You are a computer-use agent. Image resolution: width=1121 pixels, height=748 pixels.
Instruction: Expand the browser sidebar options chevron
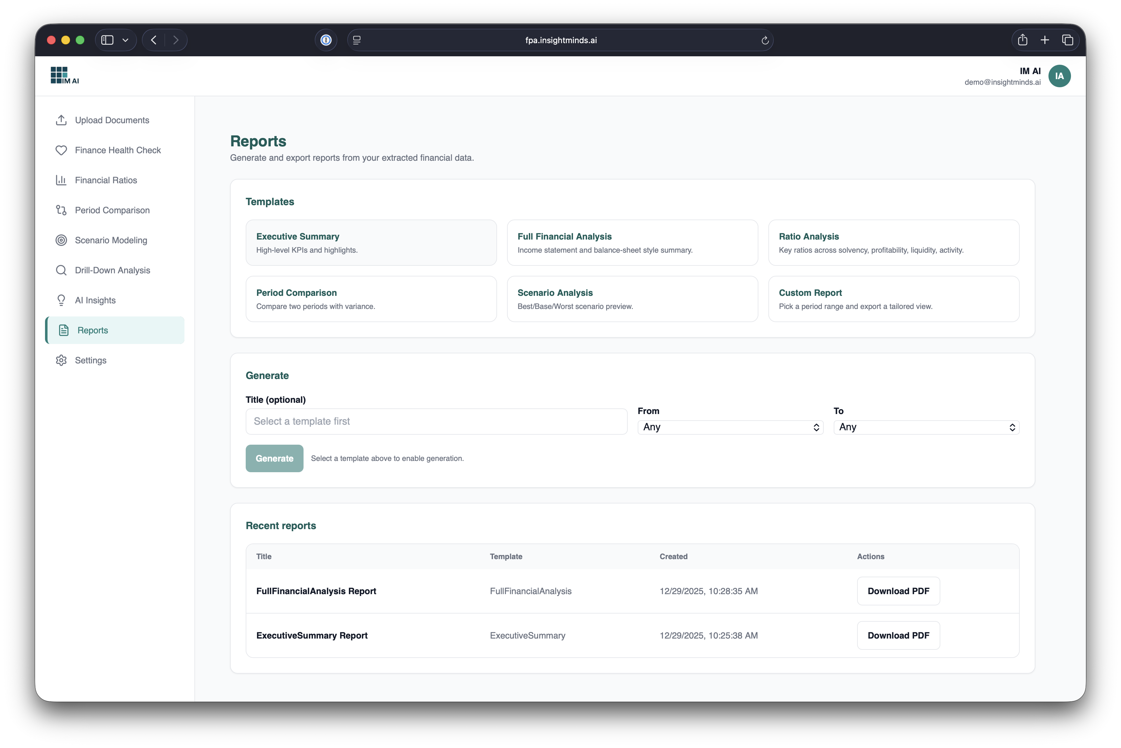[125, 40]
